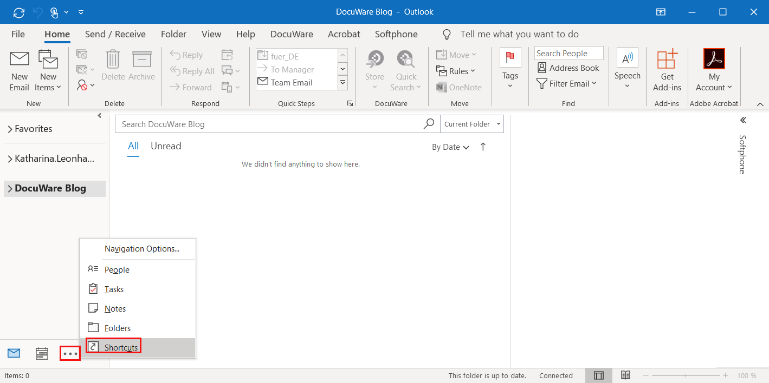The image size is (769, 383).
Task: Open the Send / Receive ribbon tab
Action: [115, 34]
